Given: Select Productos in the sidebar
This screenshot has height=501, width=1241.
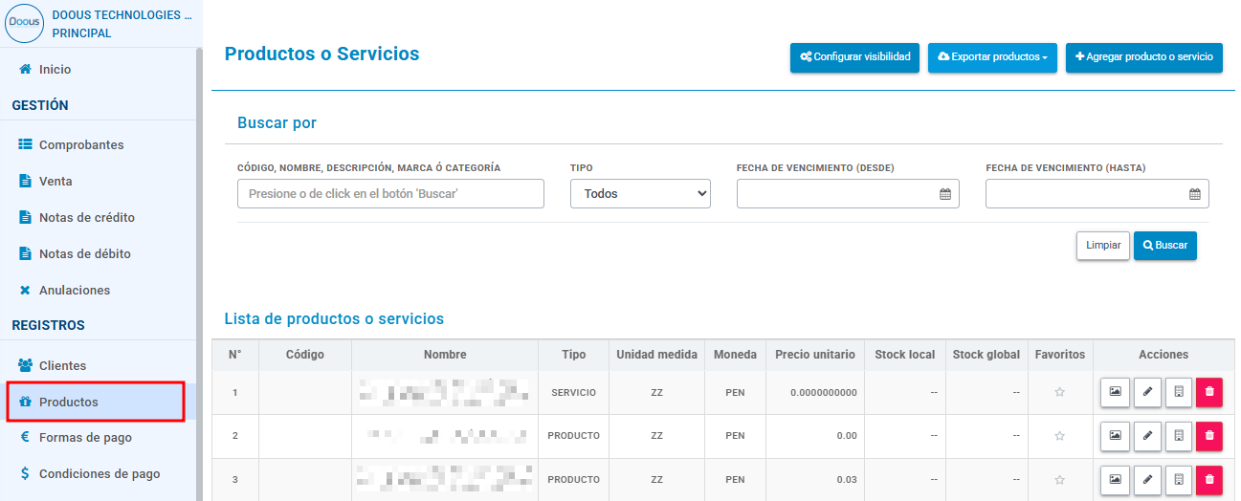Looking at the screenshot, I should [96, 402].
